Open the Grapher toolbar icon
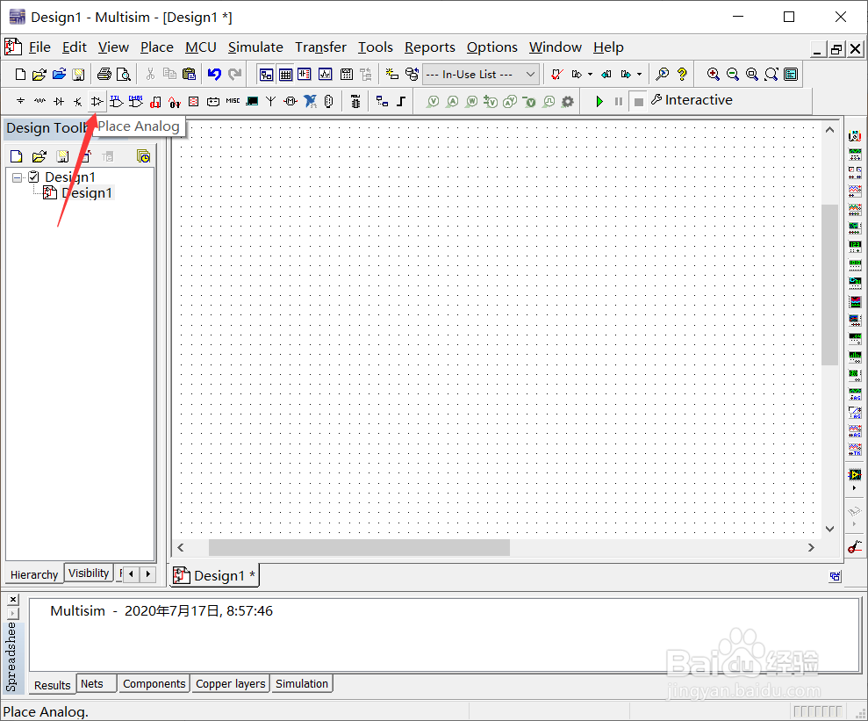868x721 pixels. pyautogui.click(x=325, y=74)
